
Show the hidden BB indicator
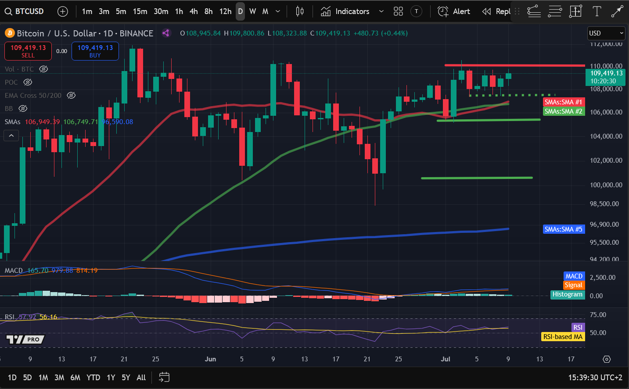click(x=23, y=108)
